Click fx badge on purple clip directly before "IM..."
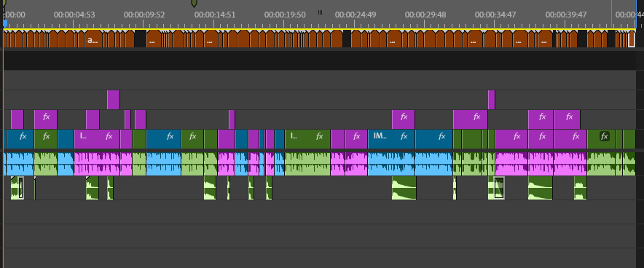 356,136
